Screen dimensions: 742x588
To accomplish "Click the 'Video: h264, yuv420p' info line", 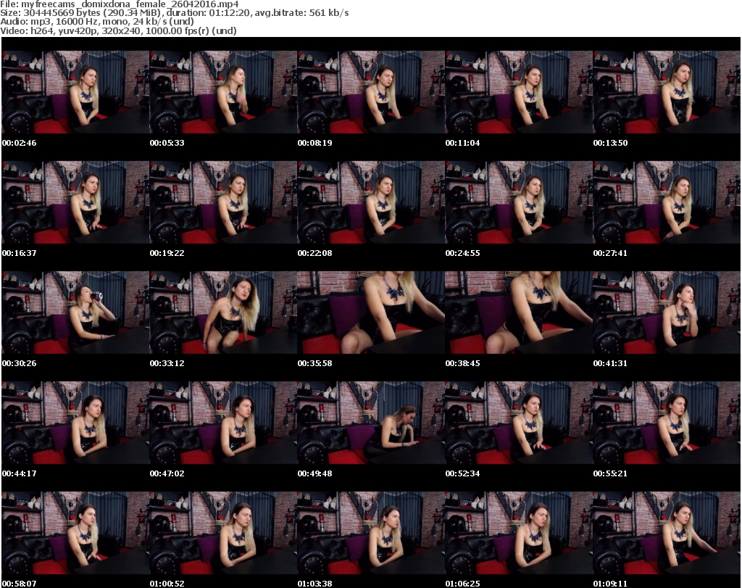I will pos(118,30).
